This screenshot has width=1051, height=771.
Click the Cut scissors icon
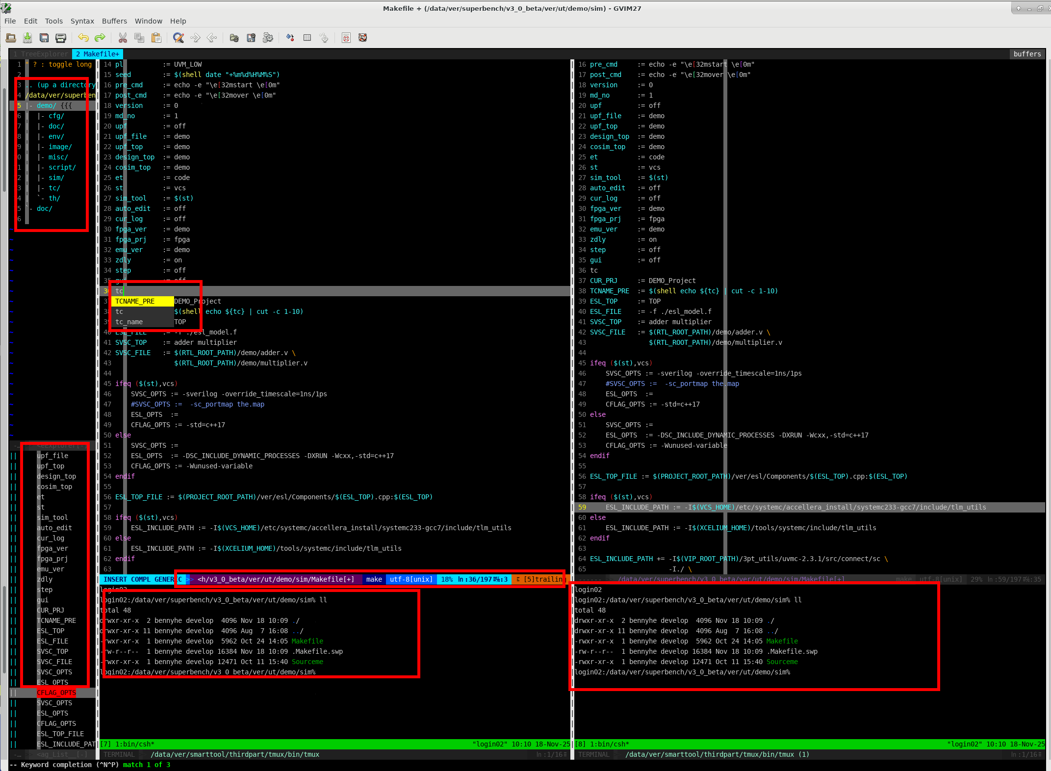[123, 38]
